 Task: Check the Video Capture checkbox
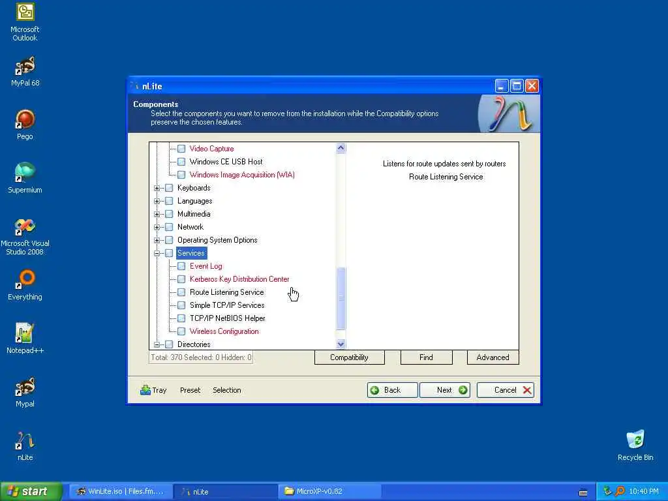pos(181,149)
